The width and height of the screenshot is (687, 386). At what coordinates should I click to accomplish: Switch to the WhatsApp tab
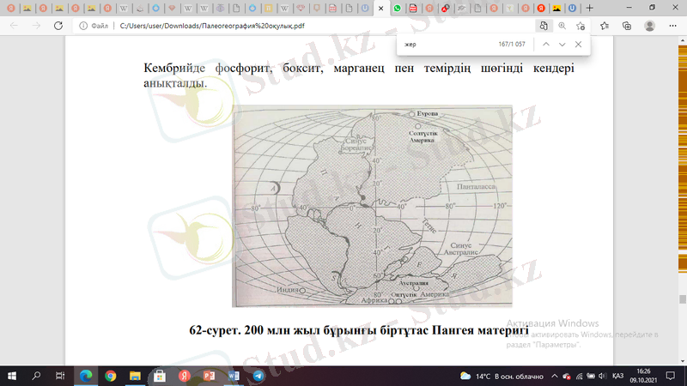pos(398,8)
